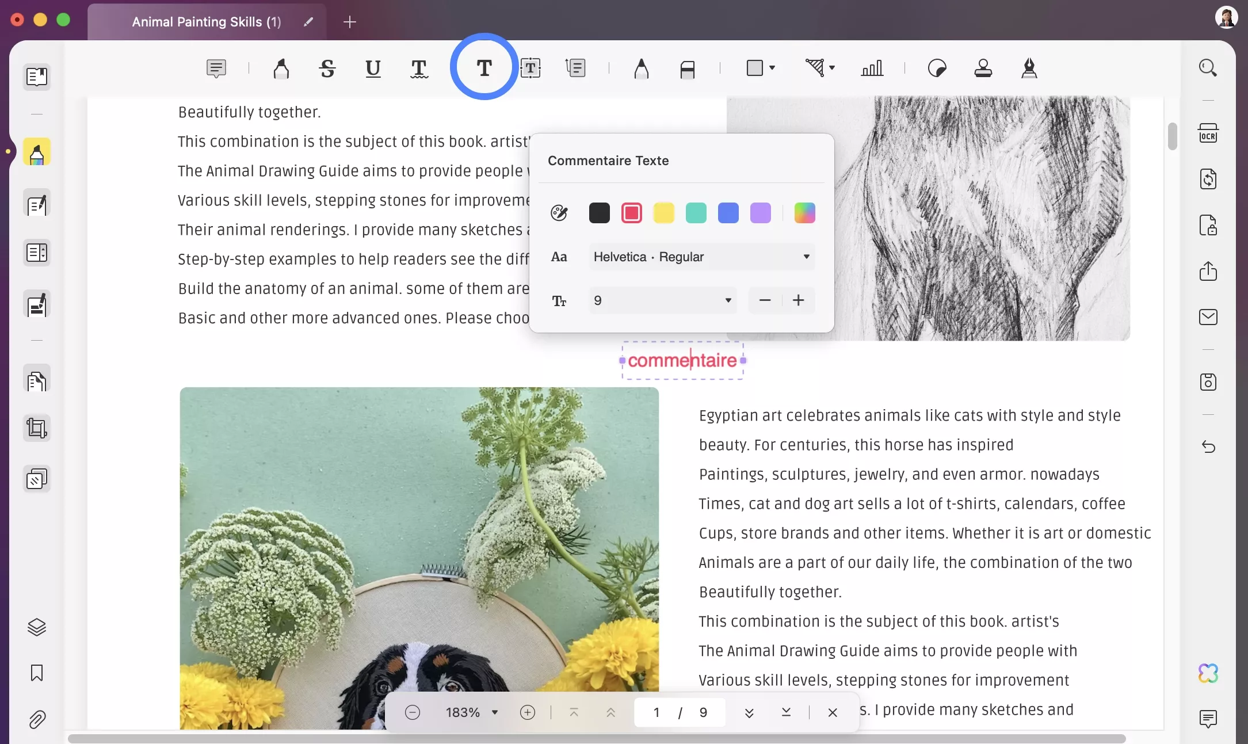Open the bookmarks panel
Image resolution: width=1248 pixels, height=744 pixels.
(x=37, y=673)
